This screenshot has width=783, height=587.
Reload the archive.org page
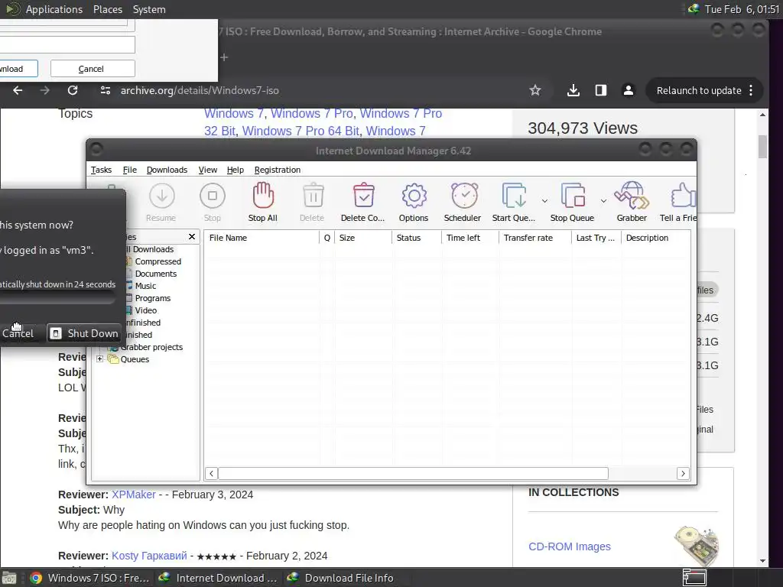(x=73, y=90)
